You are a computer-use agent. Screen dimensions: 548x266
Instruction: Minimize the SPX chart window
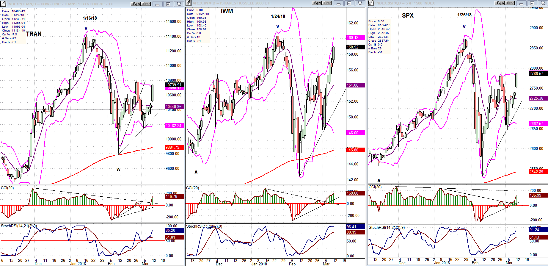click(x=521, y=3)
